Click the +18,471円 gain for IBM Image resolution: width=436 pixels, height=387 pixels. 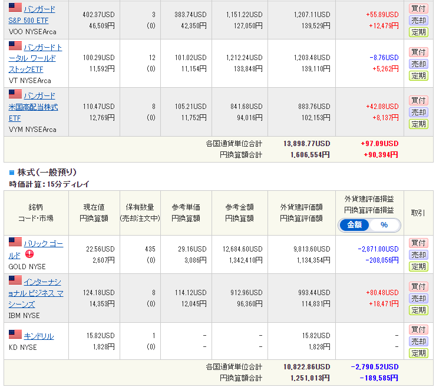[x=384, y=303]
